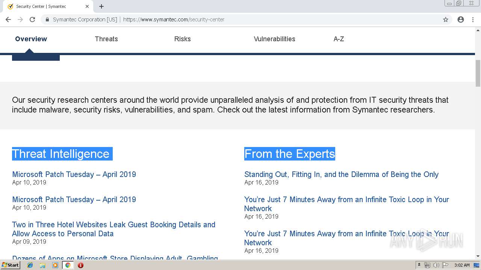Image resolution: width=481 pixels, height=270 pixels.
Task: Show hidden tray icons arrow
Action: pyautogui.click(x=419, y=265)
